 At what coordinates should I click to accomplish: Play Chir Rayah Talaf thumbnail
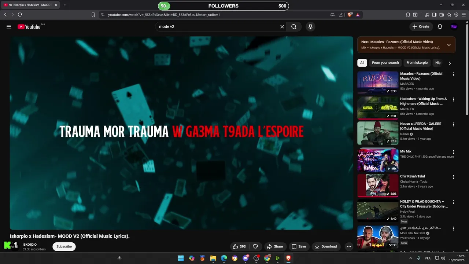click(x=378, y=186)
